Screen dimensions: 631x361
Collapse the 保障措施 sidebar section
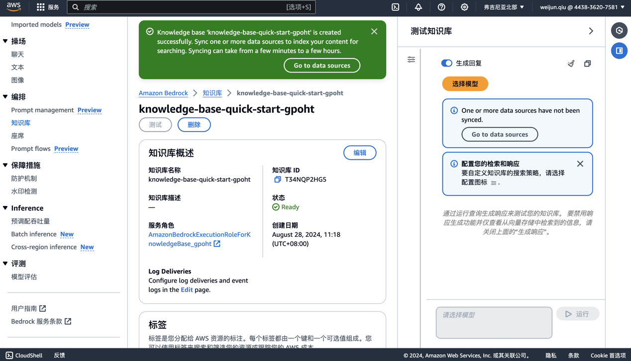5,165
